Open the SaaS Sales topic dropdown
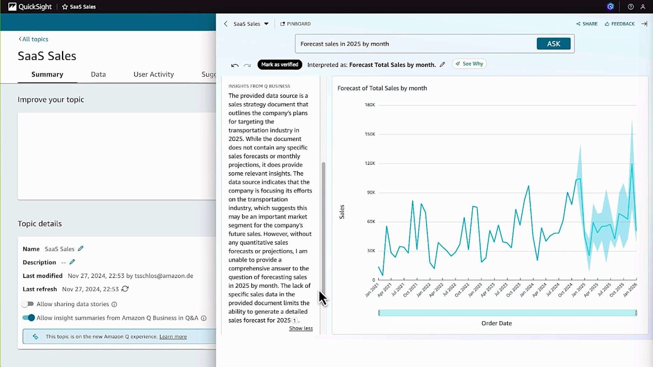The width and height of the screenshot is (653, 367). click(251, 24)
